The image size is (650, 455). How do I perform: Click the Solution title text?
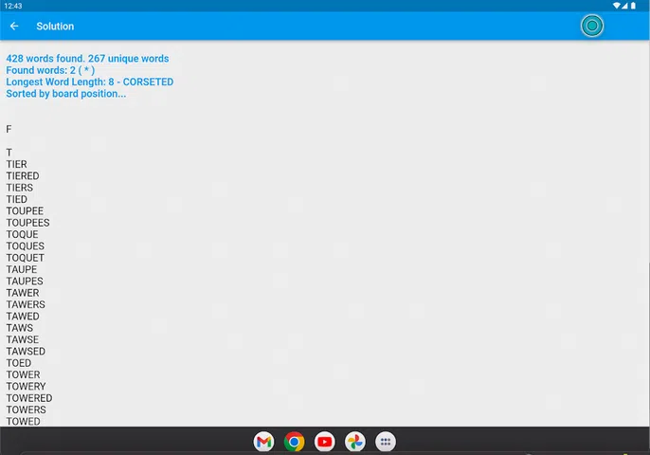55,27
